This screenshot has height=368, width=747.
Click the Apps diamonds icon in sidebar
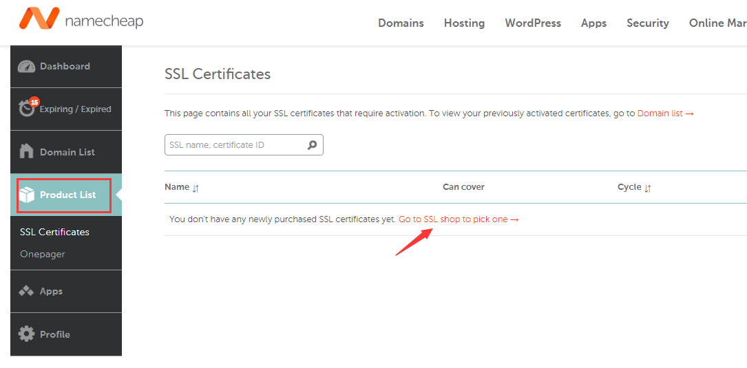(26, 291)
